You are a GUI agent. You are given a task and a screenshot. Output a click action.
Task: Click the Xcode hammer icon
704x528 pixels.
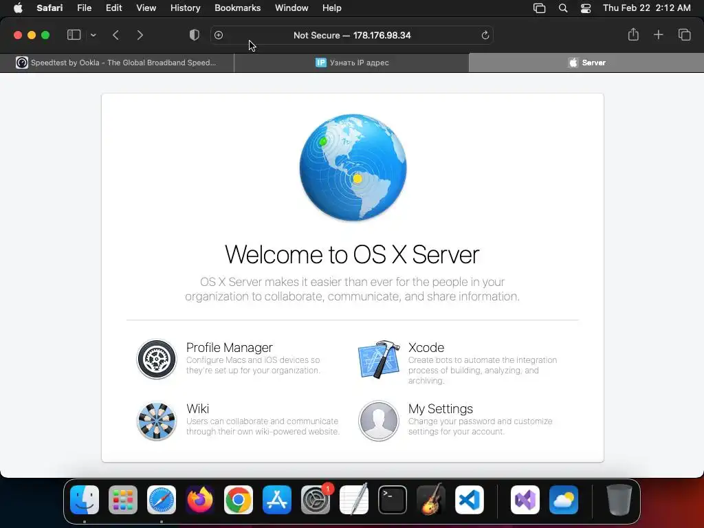coord(379,359)
